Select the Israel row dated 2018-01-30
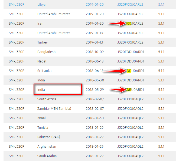The image size is (176, 162). [x=41, y=118]
